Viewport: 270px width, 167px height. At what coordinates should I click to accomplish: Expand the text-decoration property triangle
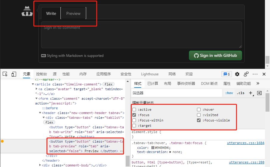click(x=170, y=152)
